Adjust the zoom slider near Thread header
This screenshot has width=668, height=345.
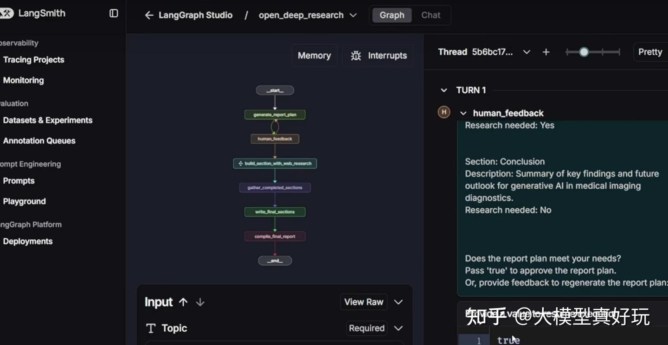coord(583,52)
